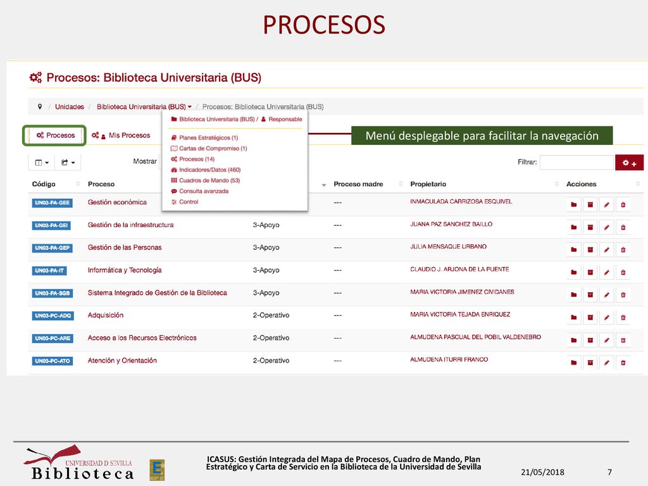Open Informática y Tecnología process link
This screenshot has width=648, height=486.
(x=125, y=270)
